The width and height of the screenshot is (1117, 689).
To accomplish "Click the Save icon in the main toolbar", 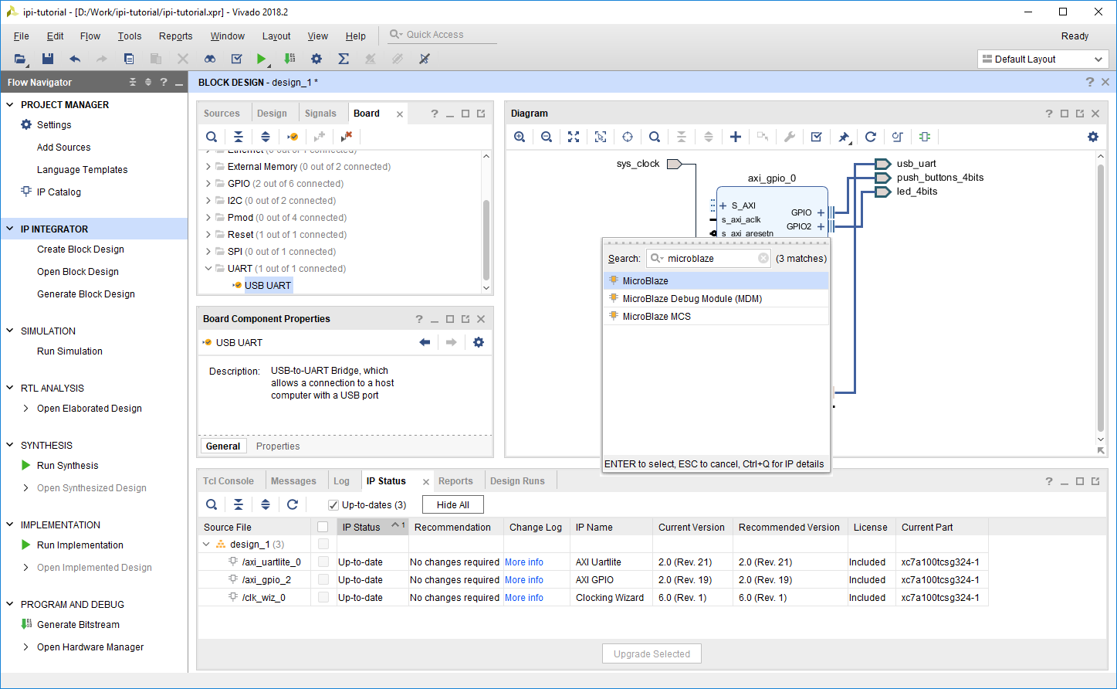I will 48,59.
